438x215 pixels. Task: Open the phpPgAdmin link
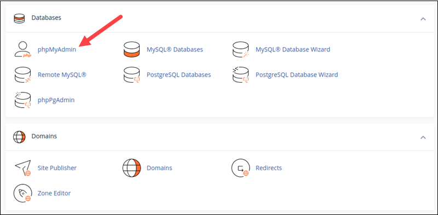coord(56,100)
